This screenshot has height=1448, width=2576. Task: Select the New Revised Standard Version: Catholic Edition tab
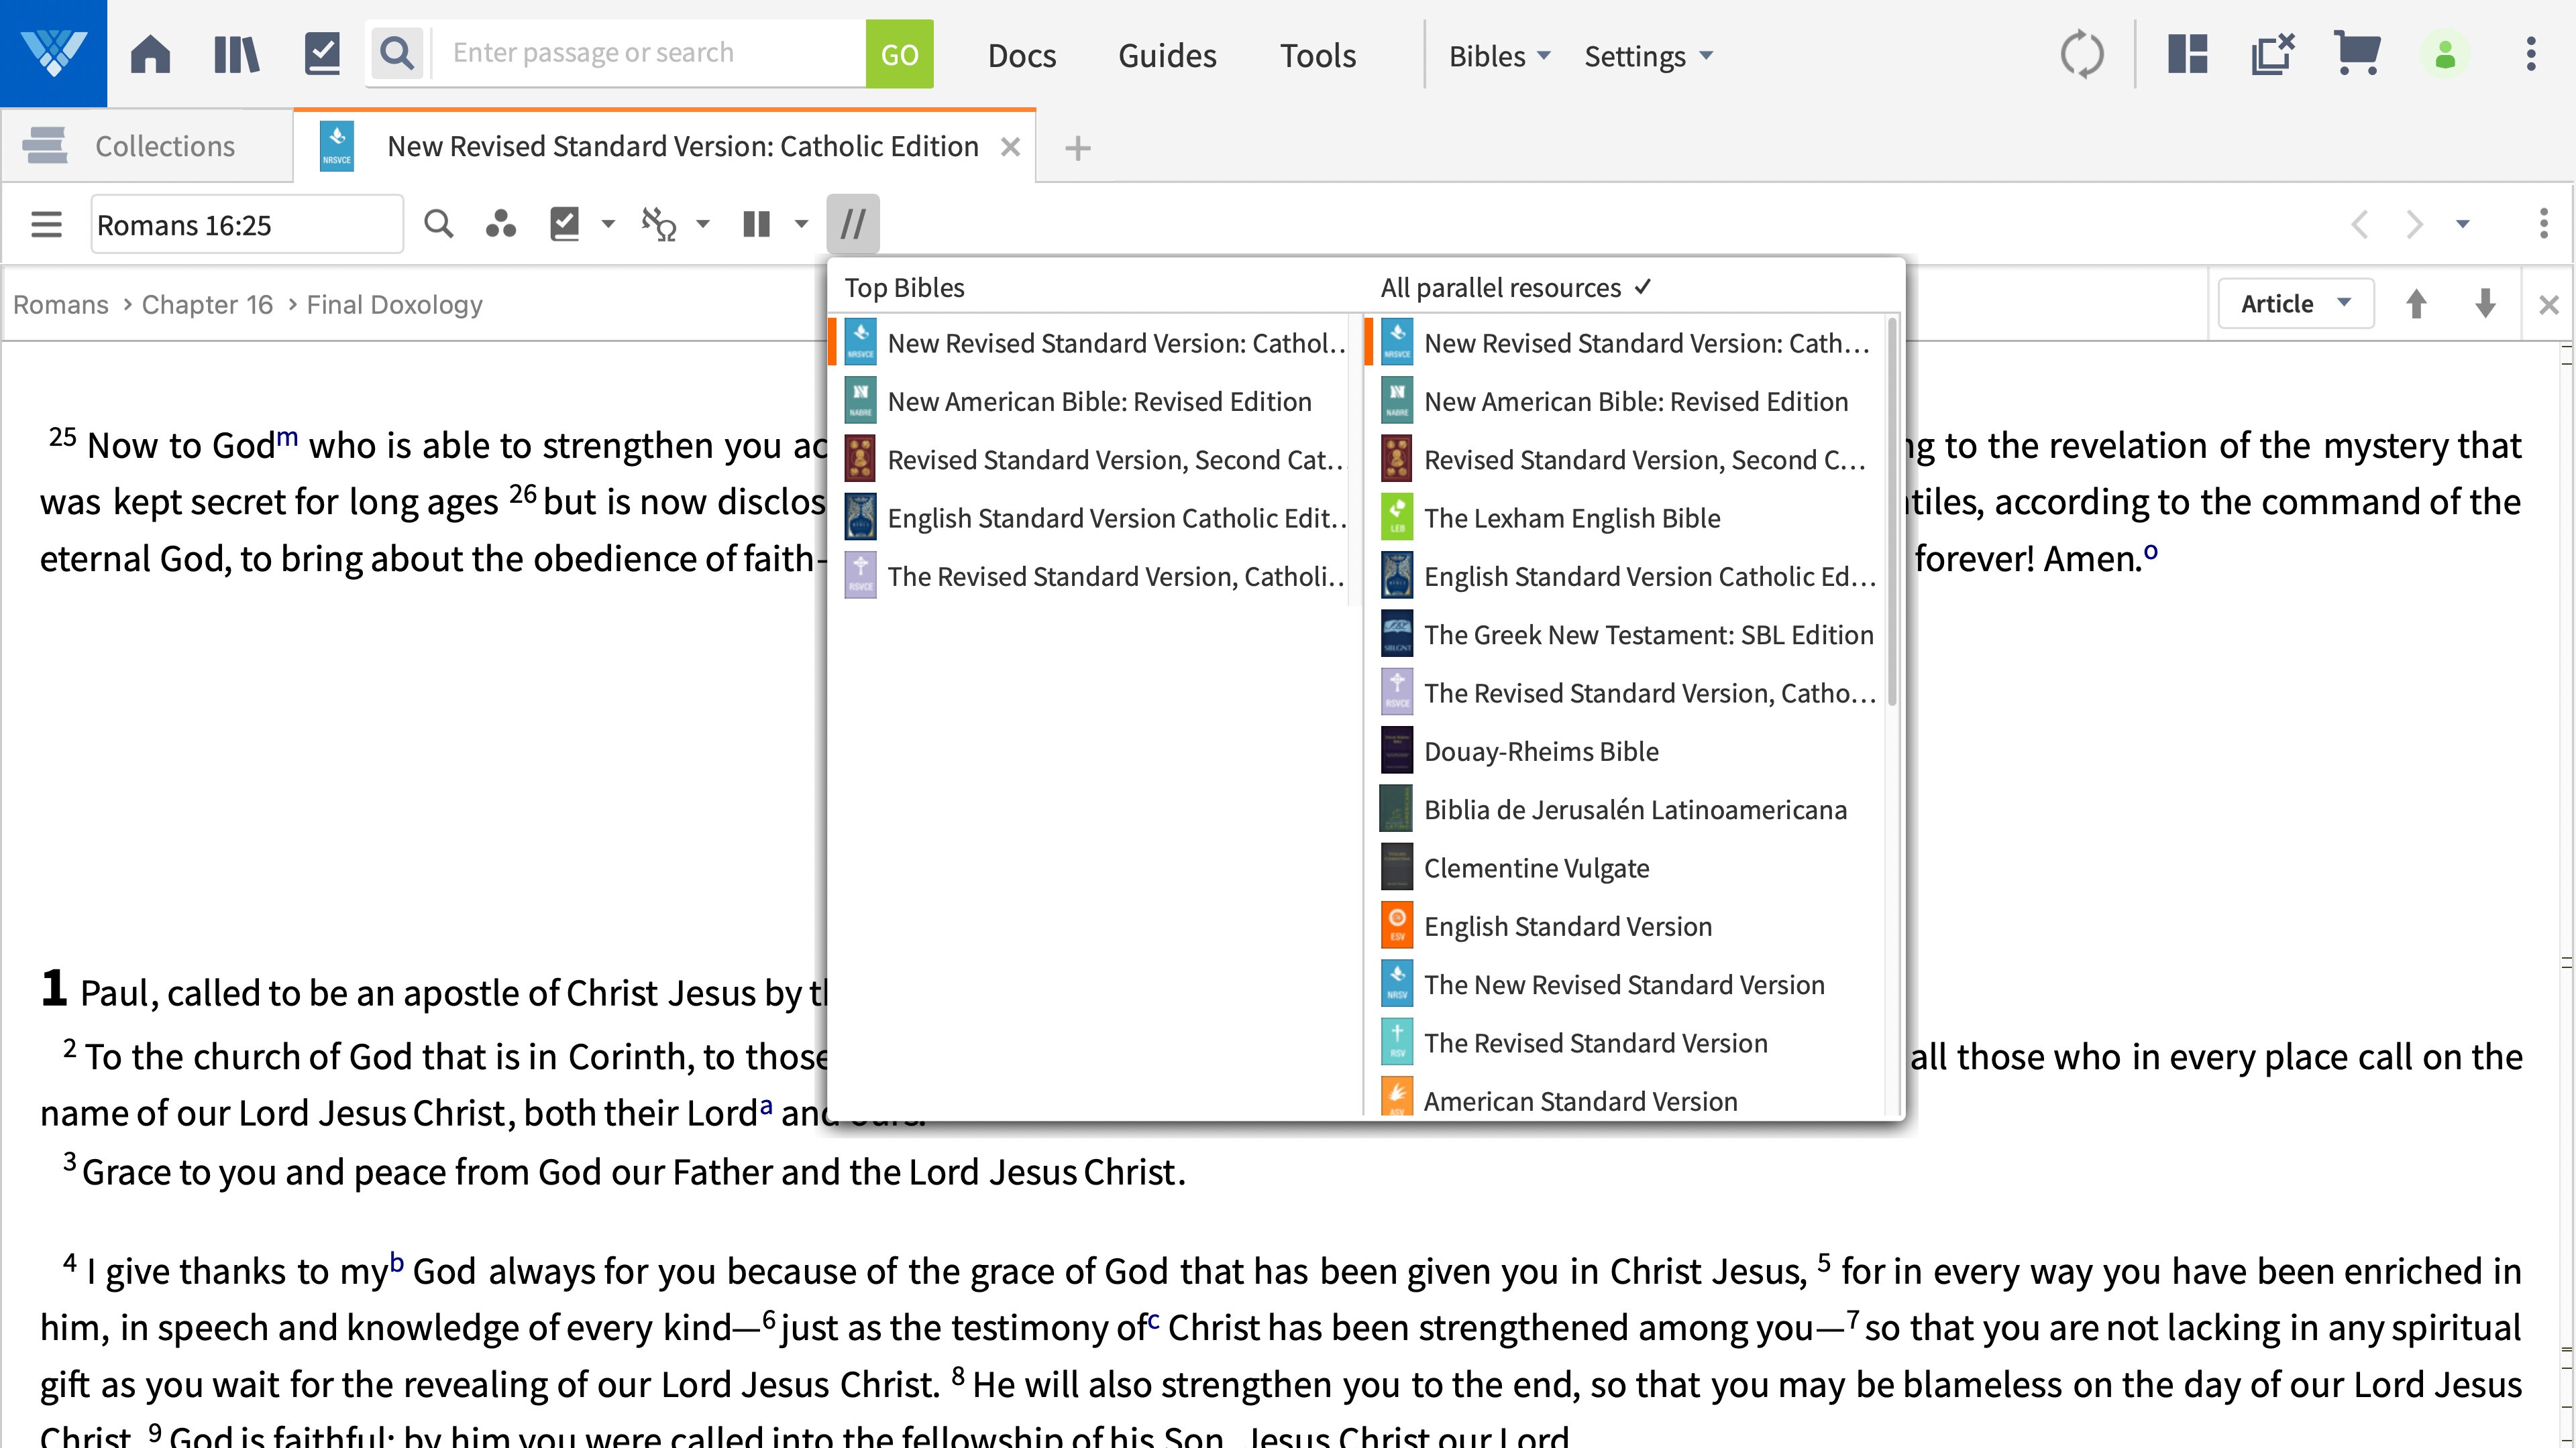point(664,146)
